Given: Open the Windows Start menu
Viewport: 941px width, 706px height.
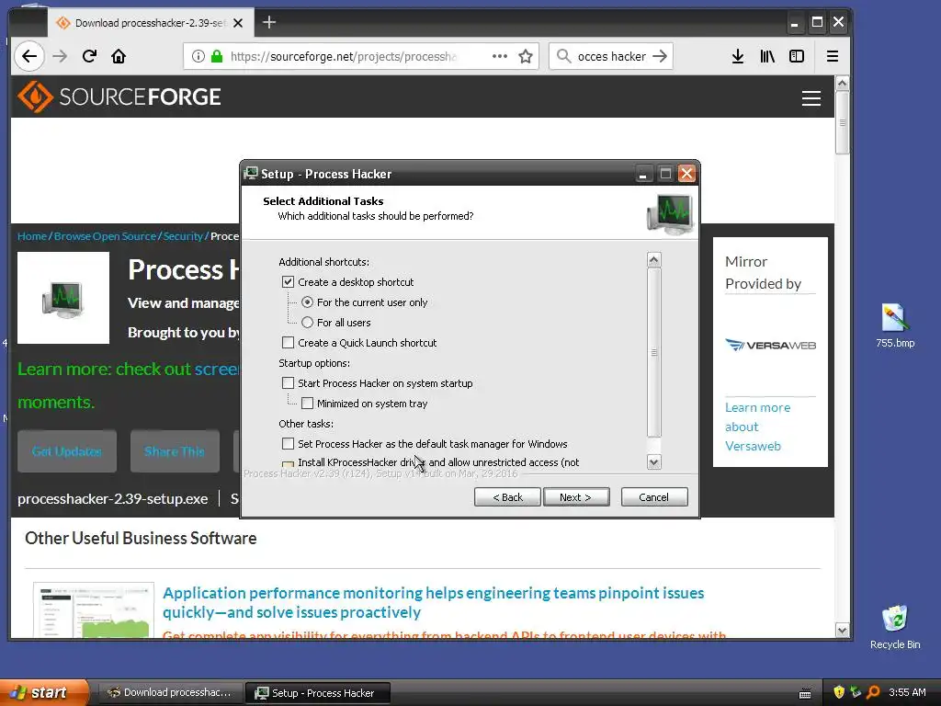Looking at the screenshot, I should (x=43, y=692).
